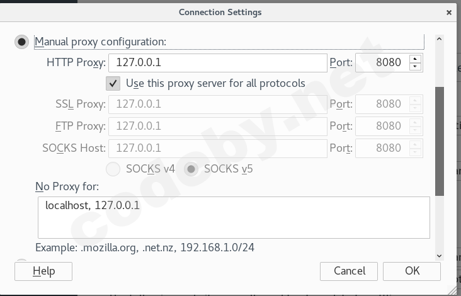Select Manual proxy configuration radio button
461x296 pixels.
[x=22, y=42]
